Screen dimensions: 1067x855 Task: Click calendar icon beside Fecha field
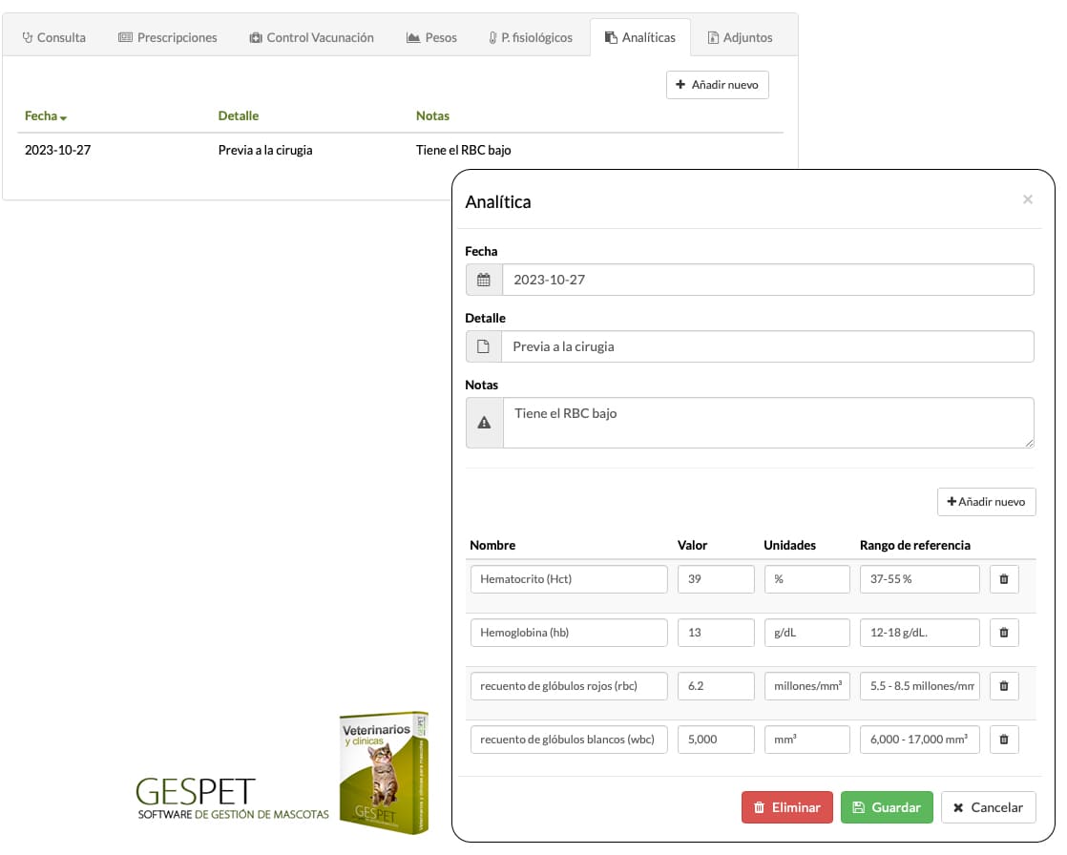484,280
